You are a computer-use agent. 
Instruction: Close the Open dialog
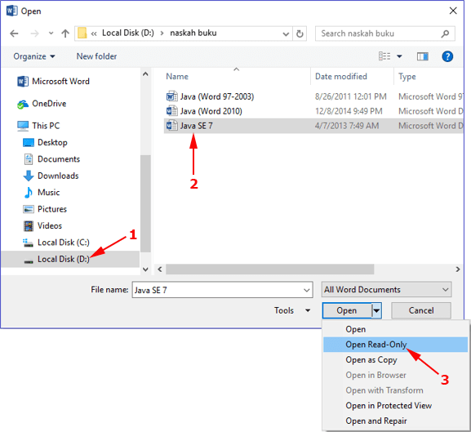point(453,11)
